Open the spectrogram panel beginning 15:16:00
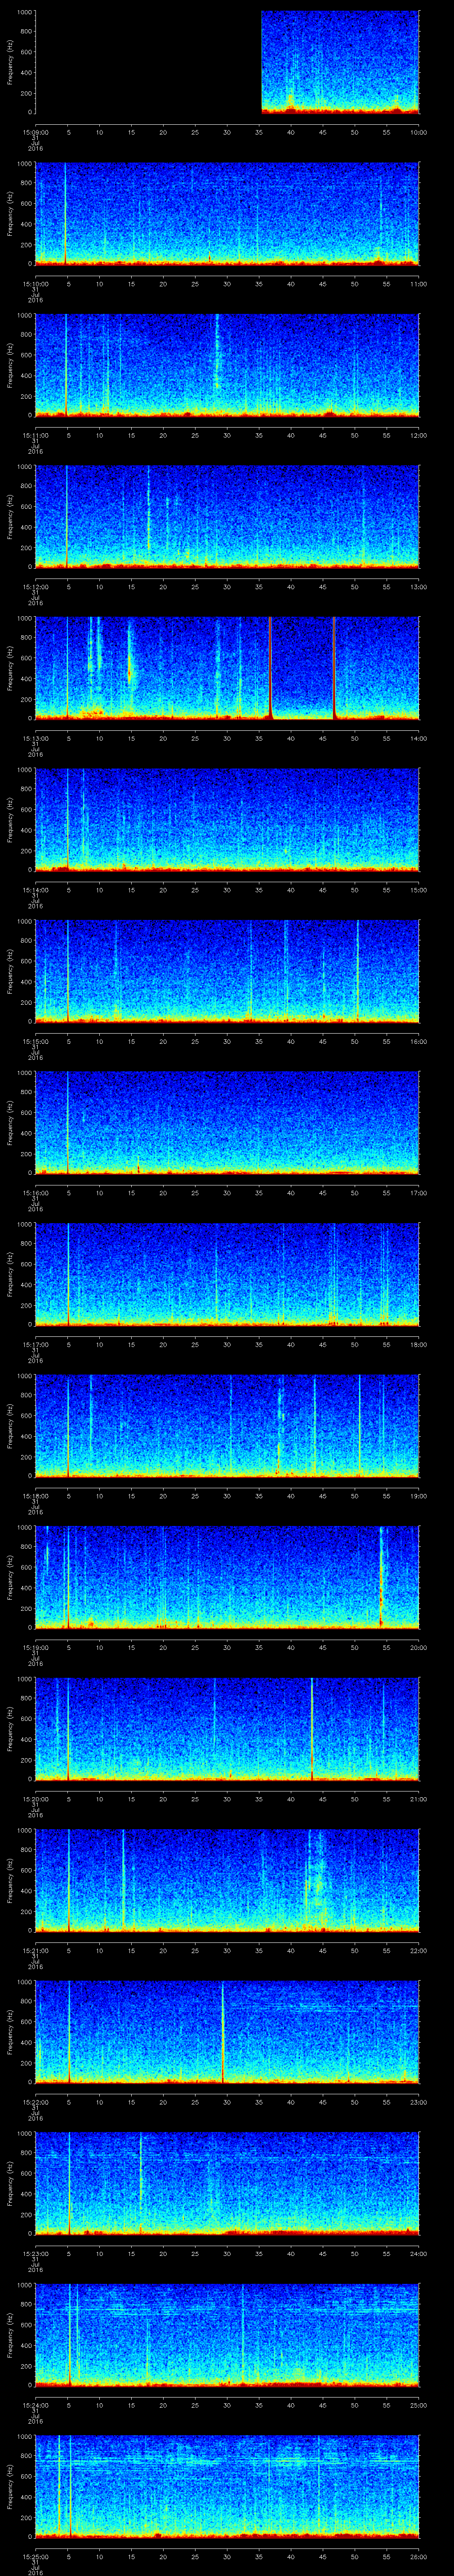 (227, 1123)
